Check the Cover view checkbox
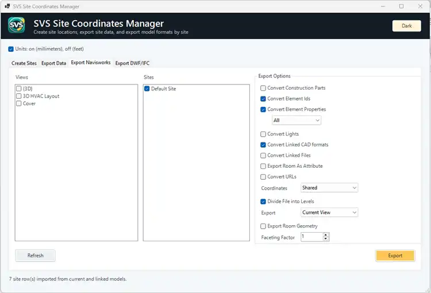This screenshot has width=431, height=293. pyautogui.click(x=19, y=103)
